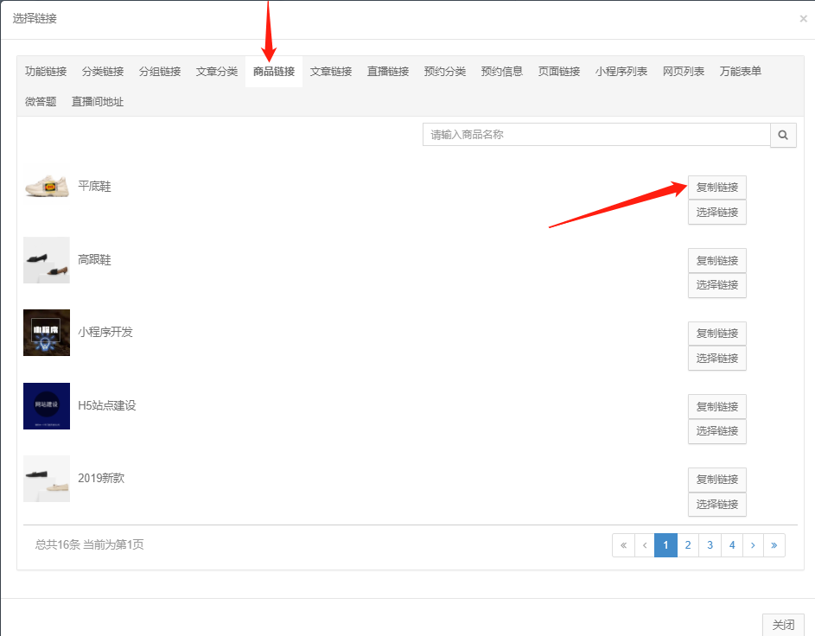Go to page 3
Screen dimensions: 815x636
pyautogui.click(x=710, y=545)
